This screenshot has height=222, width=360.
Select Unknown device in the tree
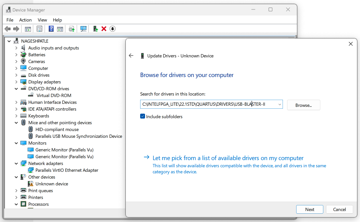coord(52,184)
